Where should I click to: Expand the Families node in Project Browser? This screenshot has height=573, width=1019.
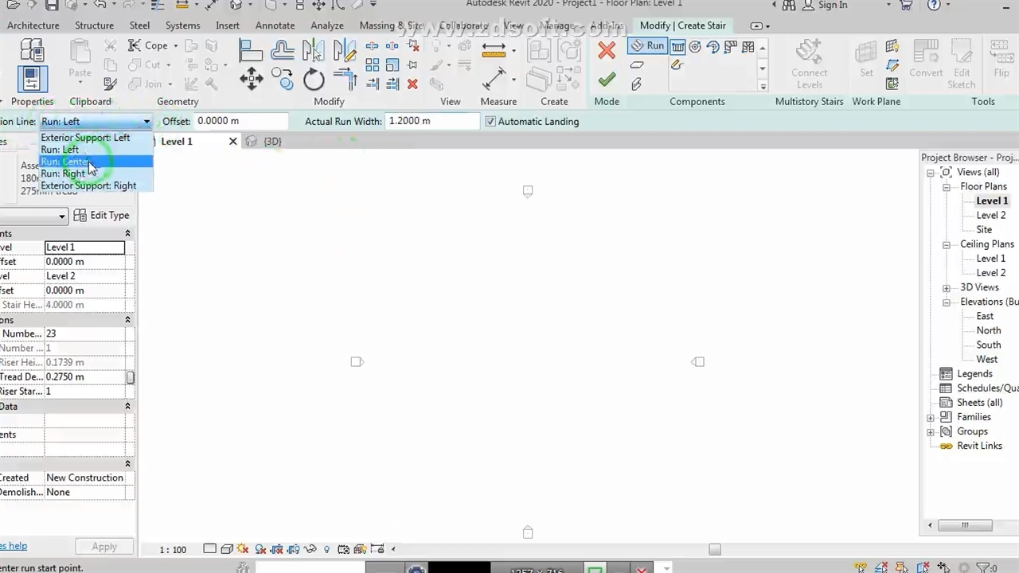[931, 418]
